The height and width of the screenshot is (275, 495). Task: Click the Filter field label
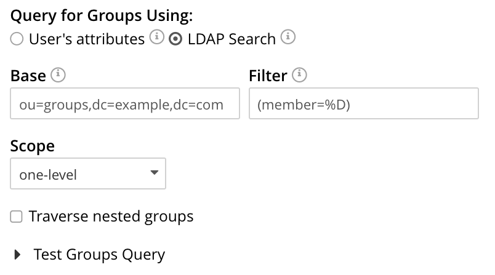268,76
